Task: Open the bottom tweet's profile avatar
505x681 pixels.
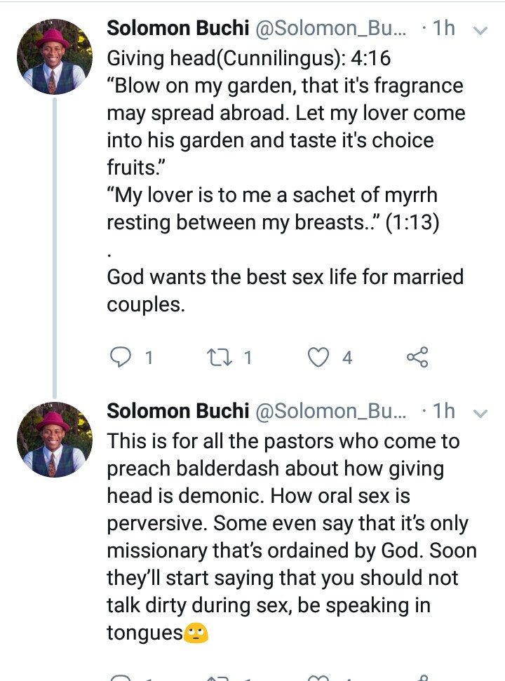Action: [54, 440]
